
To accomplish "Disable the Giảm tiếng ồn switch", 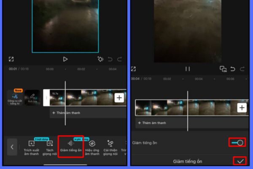I will (x=237, y=143).
